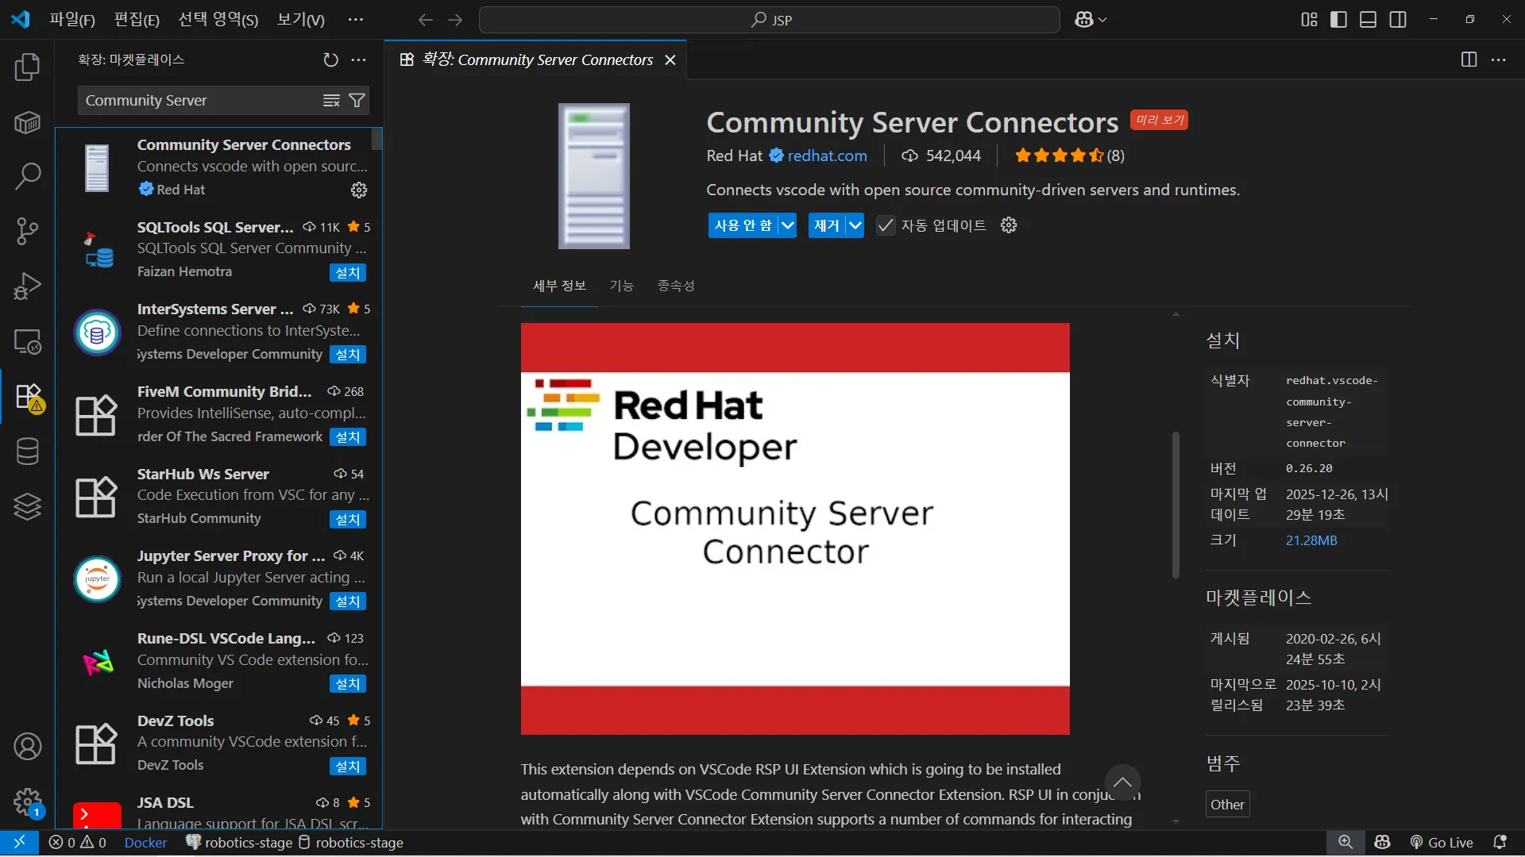Click the filter extensions funnel icon
Screen dimensions: 1525x857
[x=357, y=101]
